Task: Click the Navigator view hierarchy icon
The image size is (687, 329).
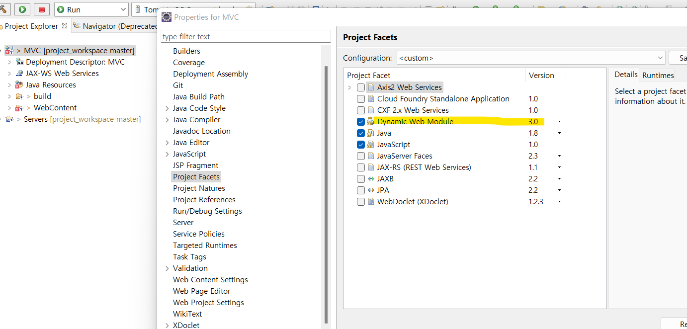Action: [x=77, y=26]
